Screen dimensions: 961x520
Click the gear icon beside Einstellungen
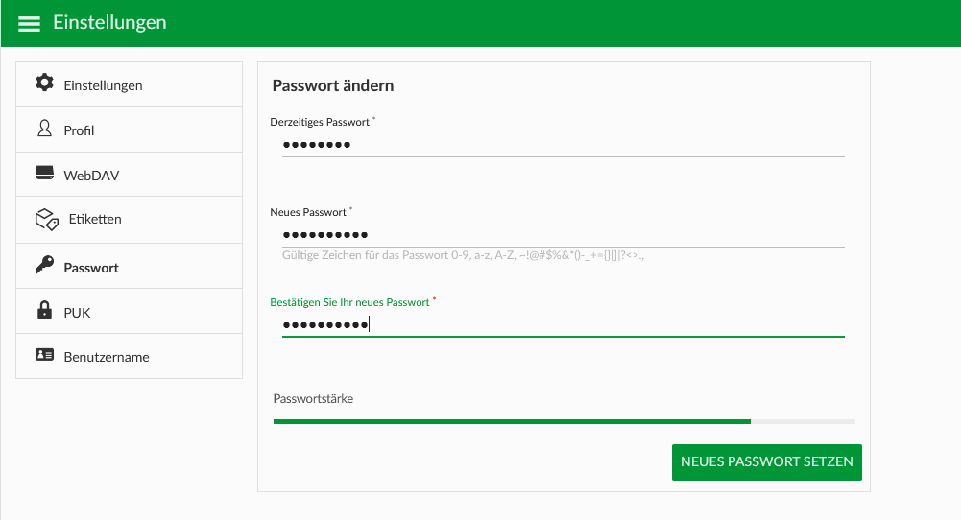click(x=44, y=83)
